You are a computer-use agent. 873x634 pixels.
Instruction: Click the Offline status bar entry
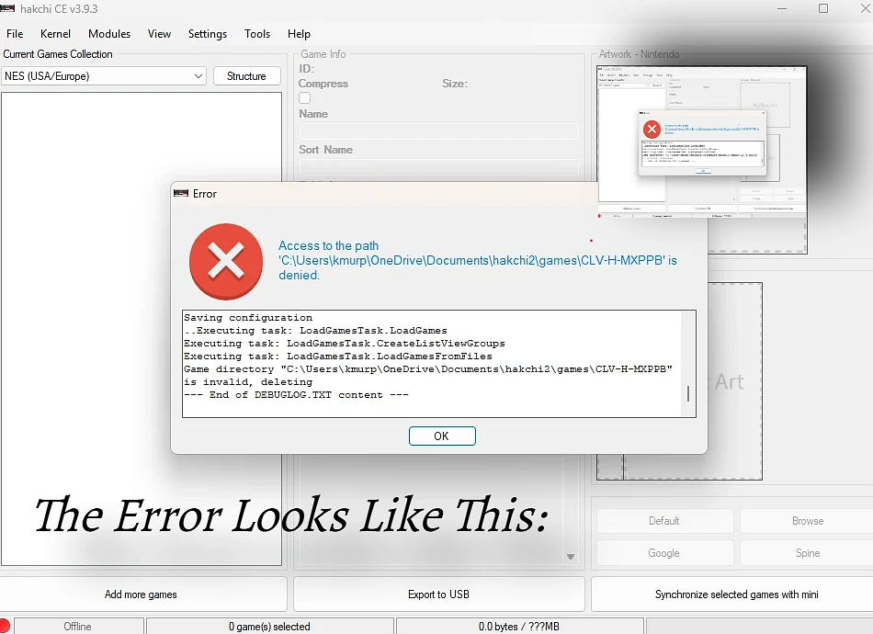pos(78,627)
